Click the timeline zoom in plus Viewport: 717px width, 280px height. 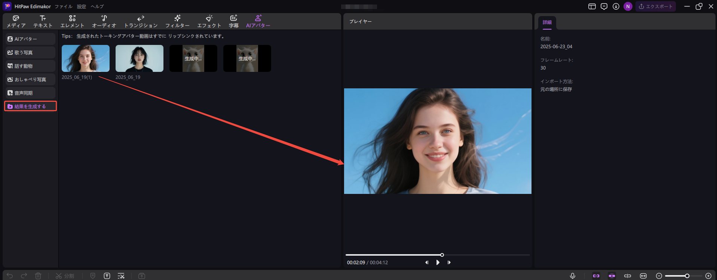(708, 276)
